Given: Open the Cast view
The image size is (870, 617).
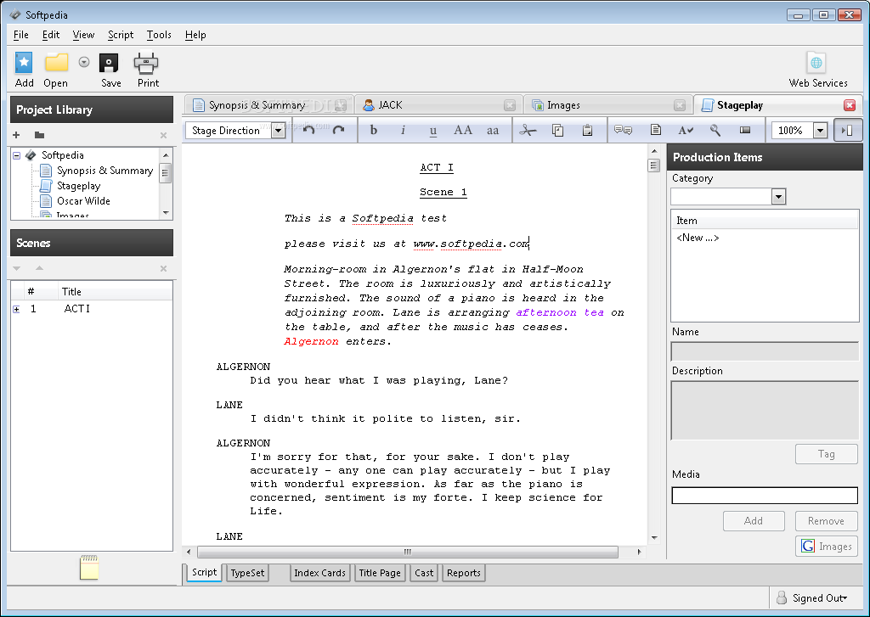Looking at the screenshot, I should coord(424,573).
